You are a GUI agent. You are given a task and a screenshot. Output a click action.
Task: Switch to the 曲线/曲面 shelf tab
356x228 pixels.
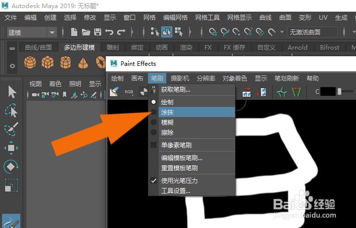coord(38,48)
